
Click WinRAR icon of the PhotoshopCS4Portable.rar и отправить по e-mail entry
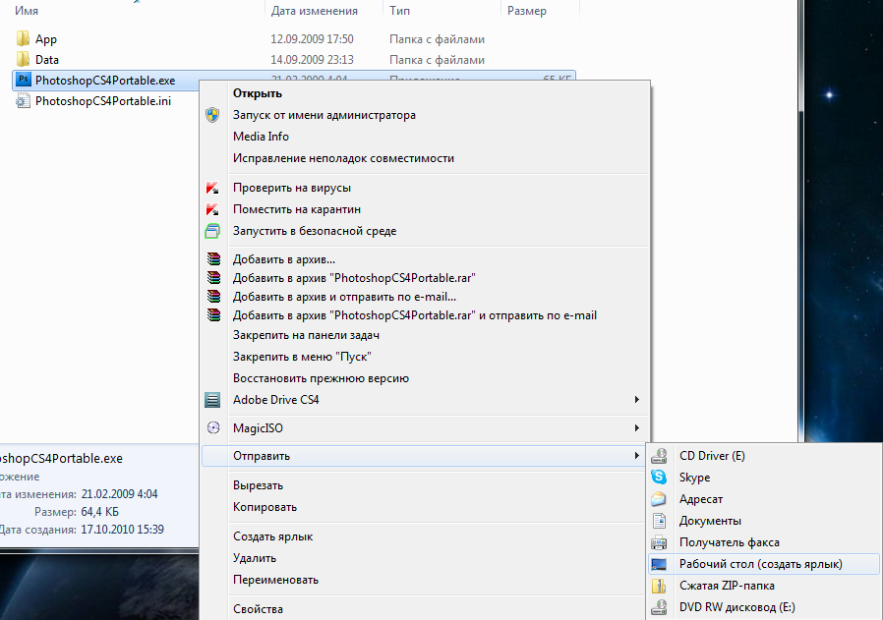coord(213,314)
